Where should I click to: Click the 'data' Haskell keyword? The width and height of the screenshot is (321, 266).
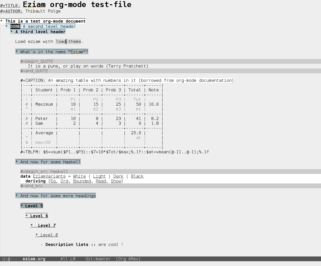coord(25,176)
